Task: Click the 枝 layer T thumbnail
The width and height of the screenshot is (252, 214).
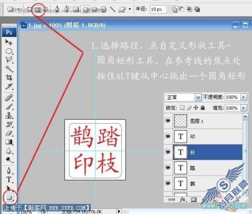Action: [180, 152]
